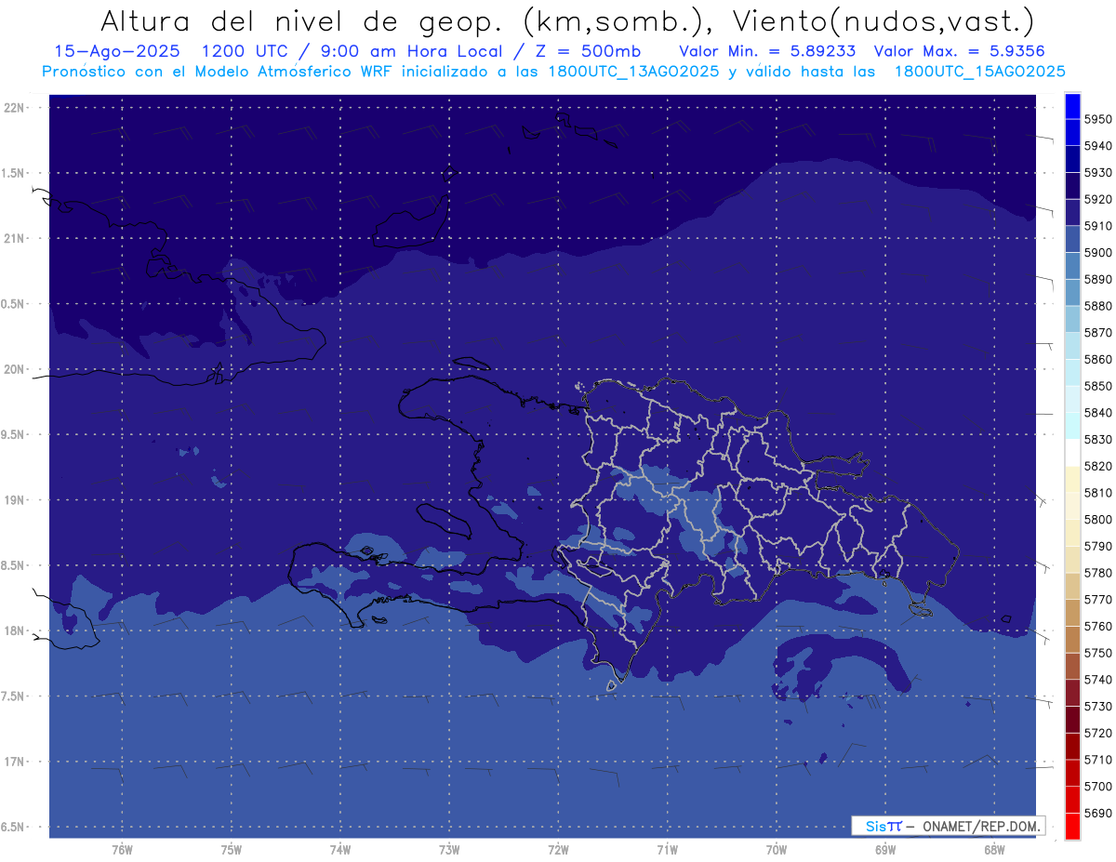Click the 20N latitude tick label
Viewport: 1116px width, 862px height.
(x=15, y=369)
